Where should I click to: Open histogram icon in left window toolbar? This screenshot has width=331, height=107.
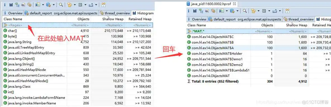[11, 4]
